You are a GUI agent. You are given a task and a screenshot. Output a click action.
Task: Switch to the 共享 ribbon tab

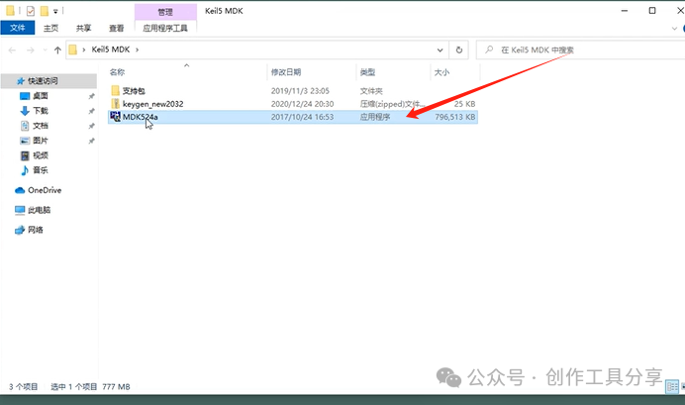(83, 28)
